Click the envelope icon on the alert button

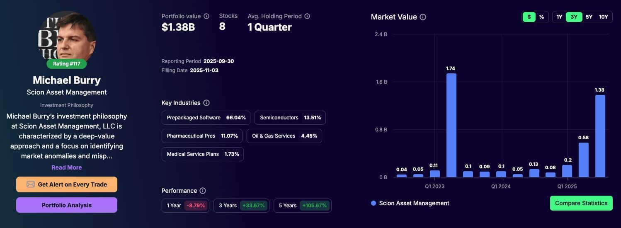(31, 184)
